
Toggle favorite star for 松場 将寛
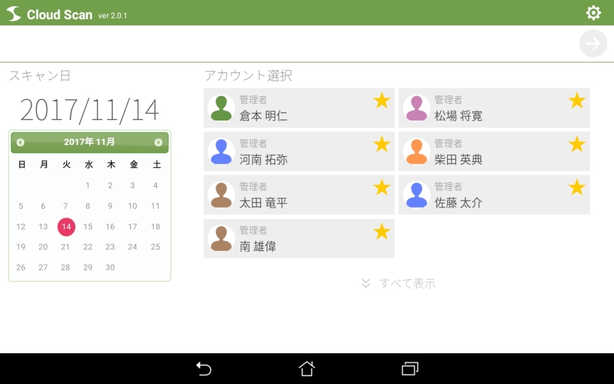[577, 101]
